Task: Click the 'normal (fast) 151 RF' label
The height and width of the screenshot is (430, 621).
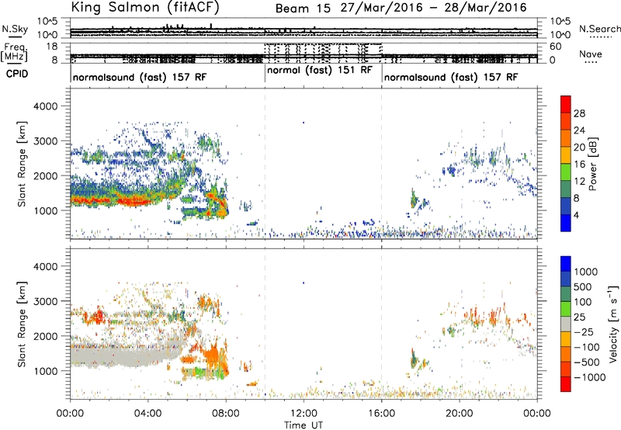Action: click(x=320, y=71)
